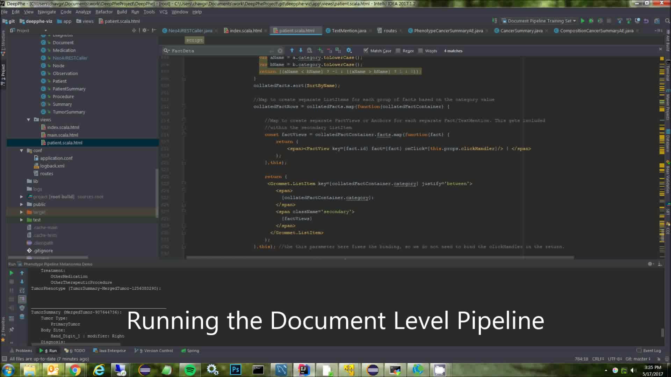671x377 pixels.
Task: Collapse the conf folder
Action: 21,150
